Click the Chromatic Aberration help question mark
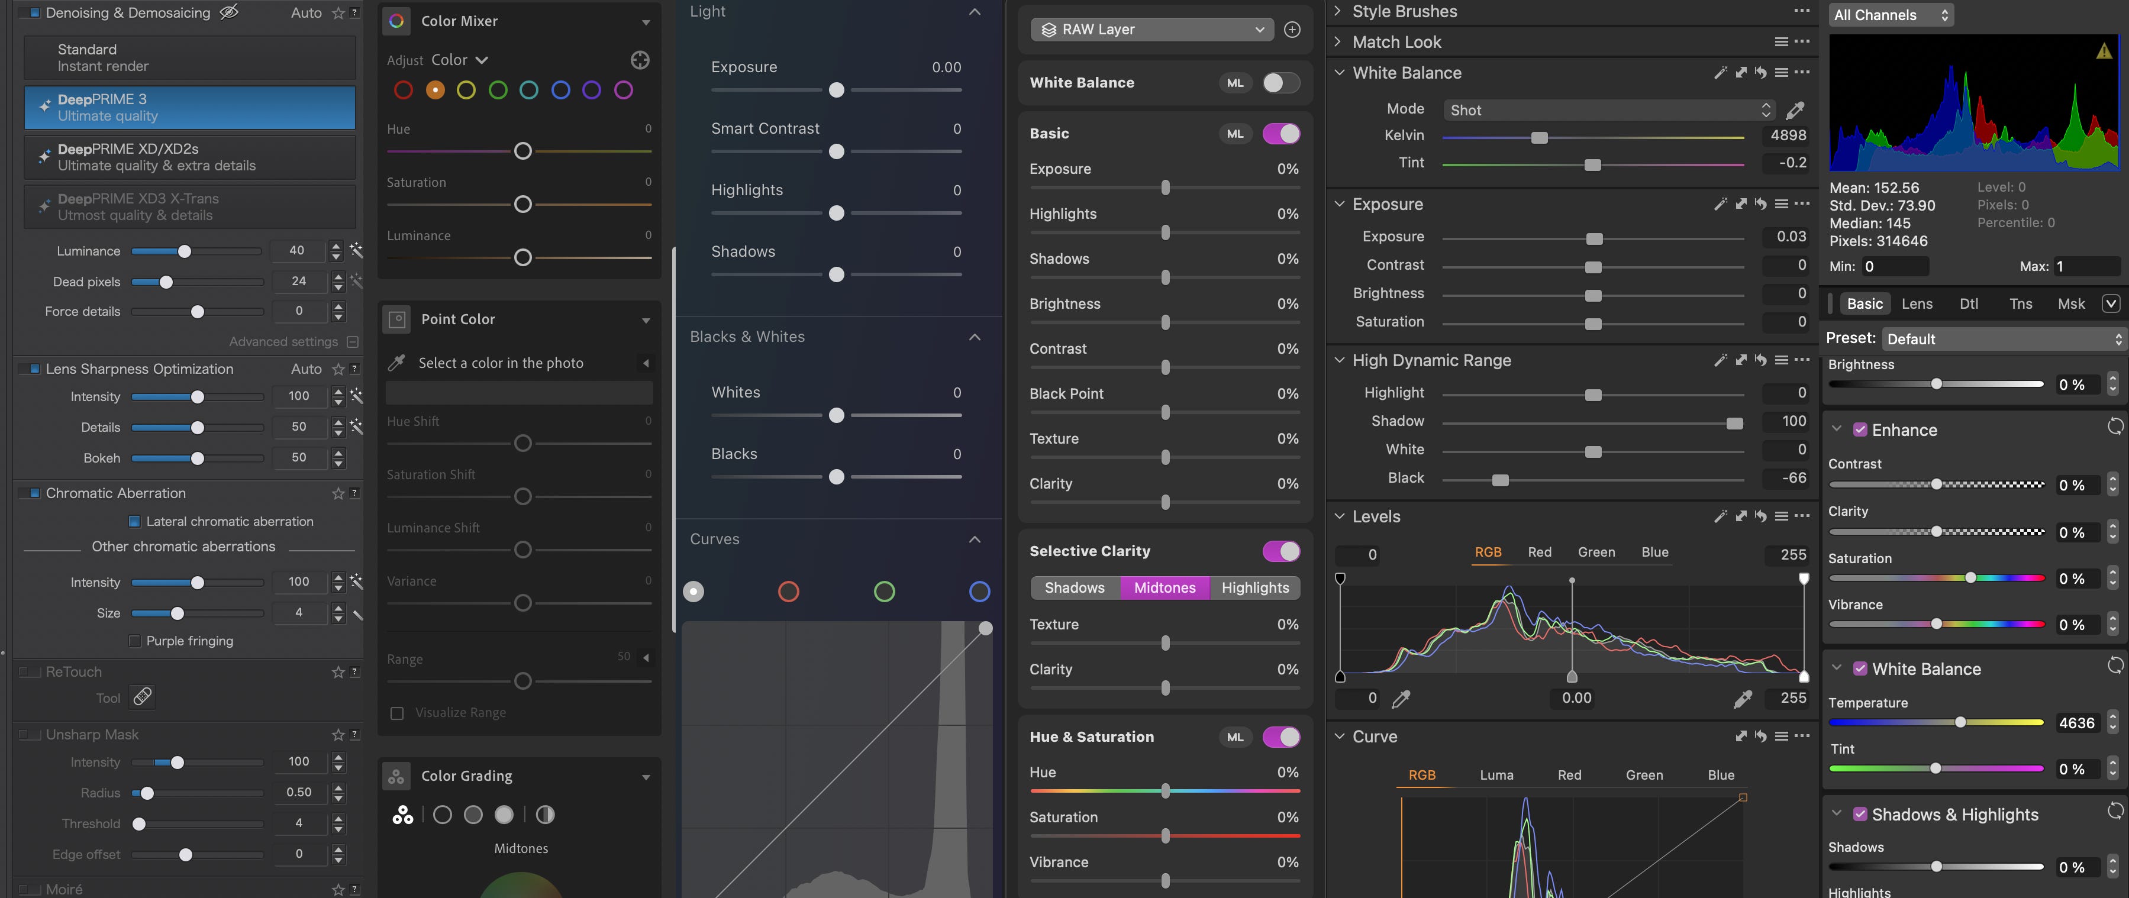Viewport: 2129px width, 898px height. click(x=354, y=493)
